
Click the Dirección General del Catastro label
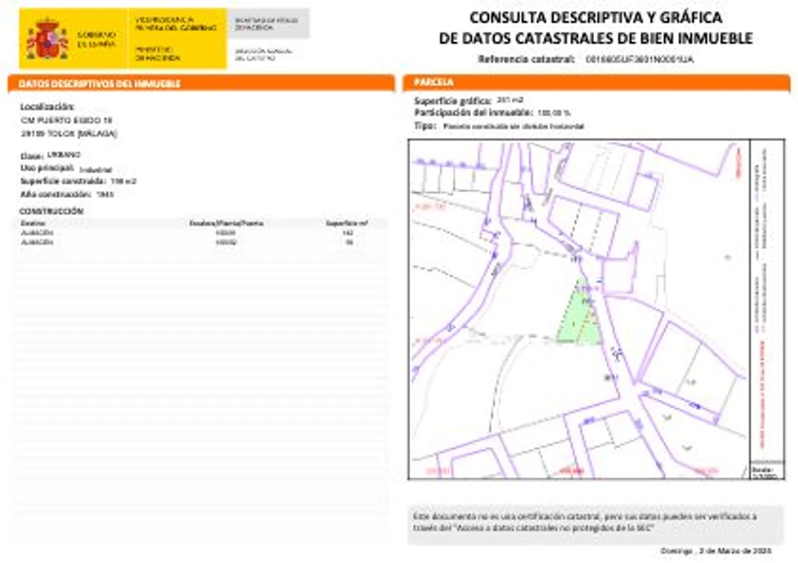tap(263, 54)
